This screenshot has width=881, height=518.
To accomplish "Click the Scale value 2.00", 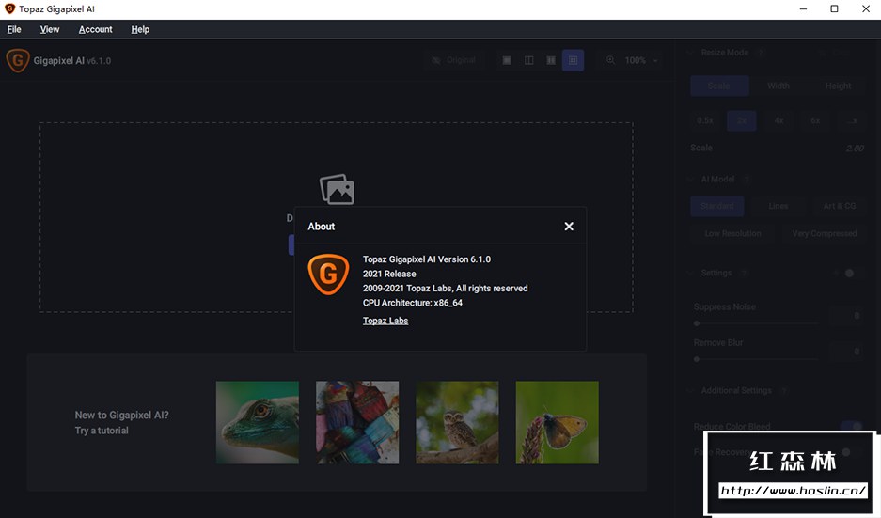I will tap(855, 149).
